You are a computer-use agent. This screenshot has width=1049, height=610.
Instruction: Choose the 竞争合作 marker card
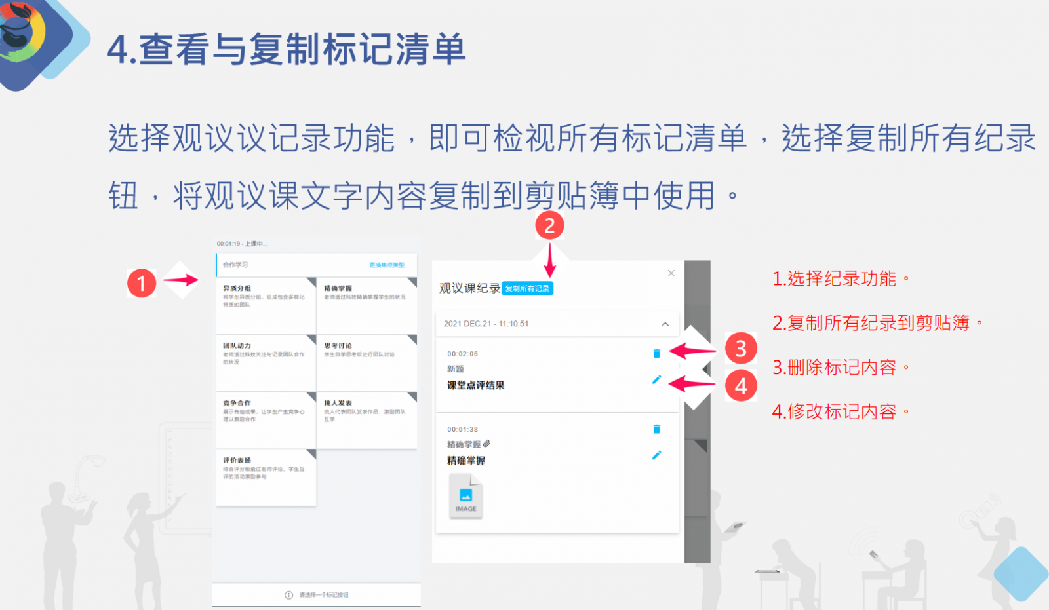(x=266, y=419)
